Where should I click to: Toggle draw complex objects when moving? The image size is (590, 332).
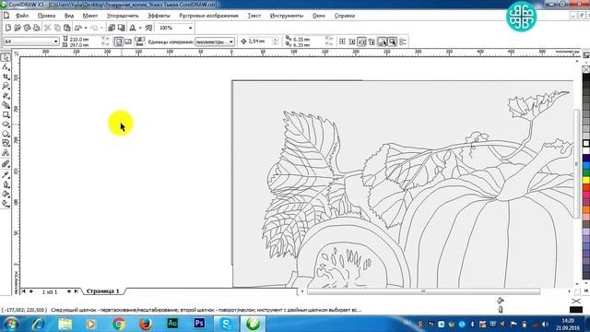(383, 41)
